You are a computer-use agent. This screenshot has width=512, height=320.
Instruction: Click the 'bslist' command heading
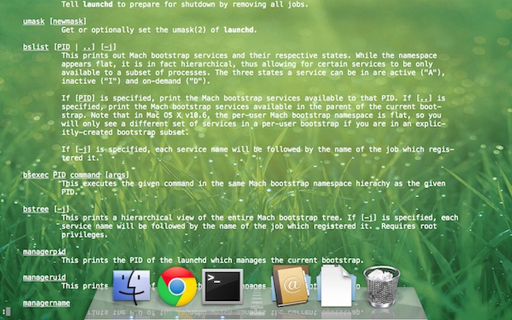36,47
